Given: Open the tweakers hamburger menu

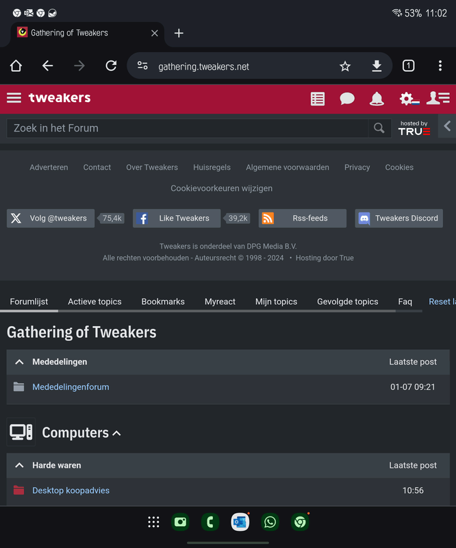Looking at the screenshot, I should point(14,98).
